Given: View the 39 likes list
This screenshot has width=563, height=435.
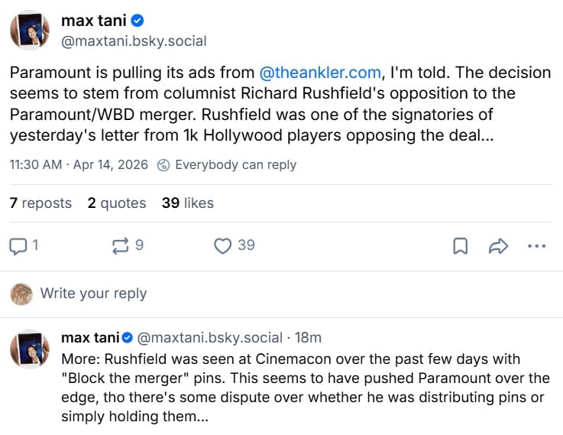Looking at the screenshot, I should pyautogui.click(x=188, y=203).
